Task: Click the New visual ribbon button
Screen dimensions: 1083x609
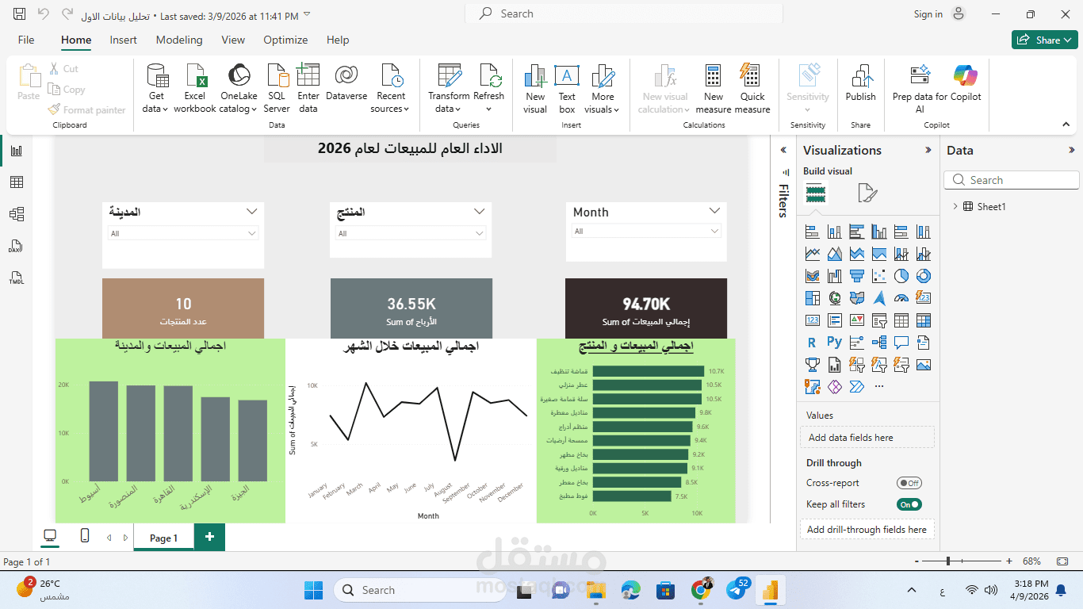Action: tap(535, 88)
